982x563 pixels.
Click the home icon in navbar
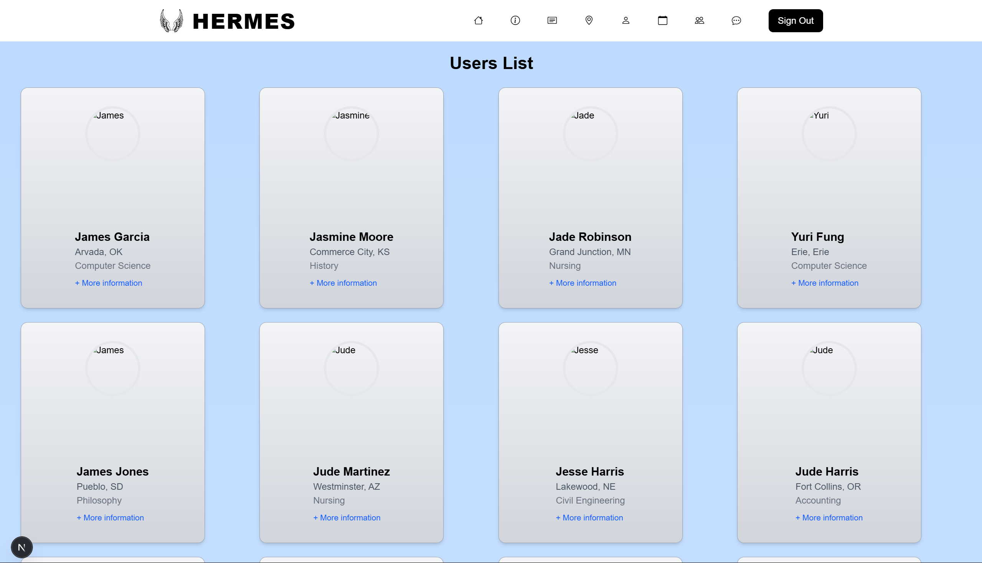[478, 20]
